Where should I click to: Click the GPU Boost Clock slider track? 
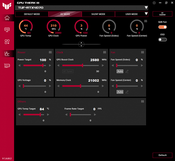tap(80, 65)
